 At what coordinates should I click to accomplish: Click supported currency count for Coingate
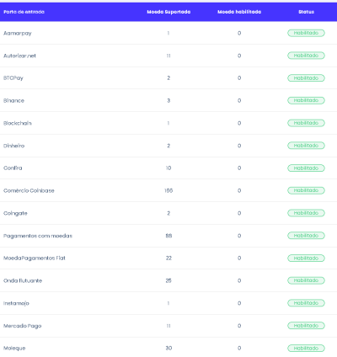168,213
